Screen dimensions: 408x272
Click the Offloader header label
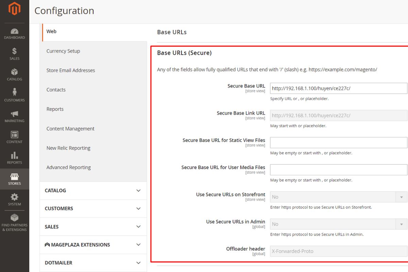[x=245, y=249]
